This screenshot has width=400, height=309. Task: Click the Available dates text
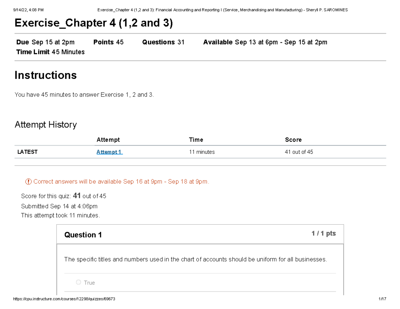coord(265,42)
